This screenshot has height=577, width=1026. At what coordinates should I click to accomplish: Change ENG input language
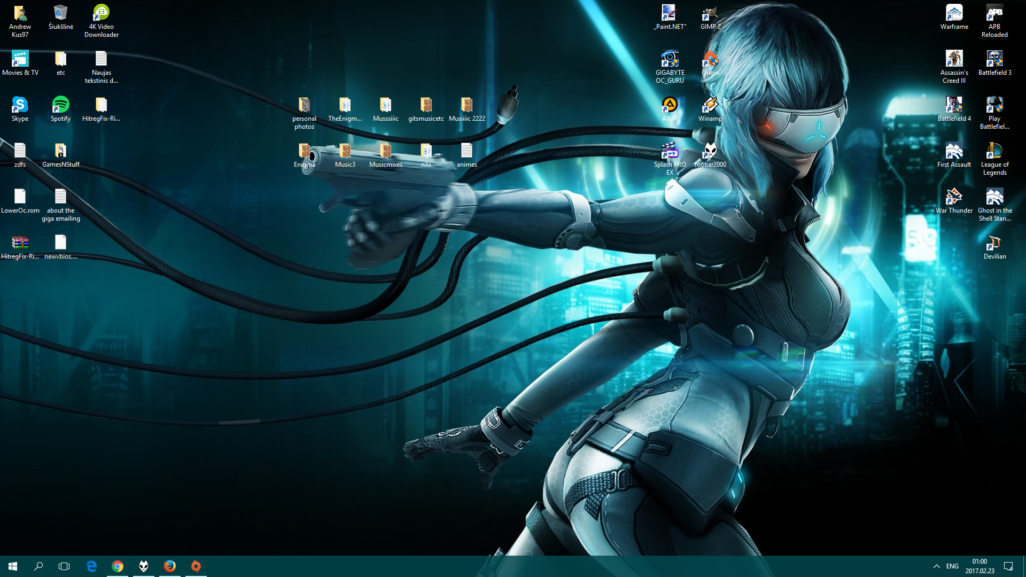click(952, 566)
